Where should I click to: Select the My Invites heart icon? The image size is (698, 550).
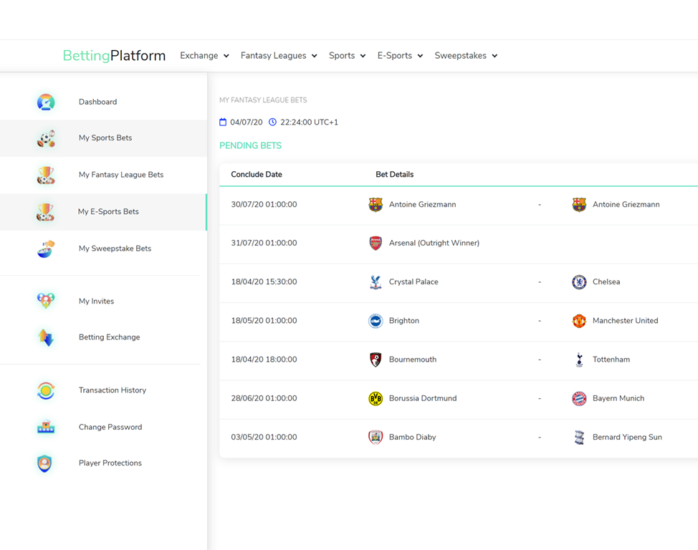(x=46, y=300)
